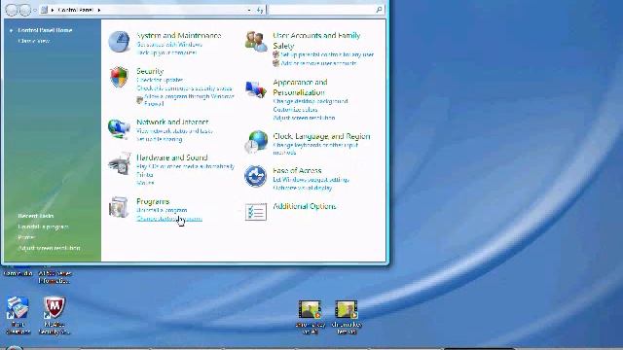
Task: Click the Printer link under Hardware and Sound
Action: [145, 175]
